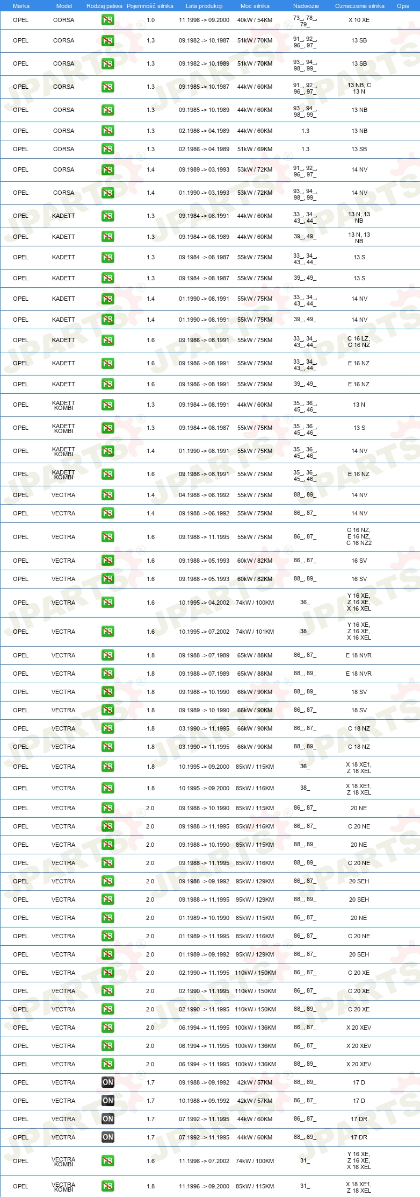Click the Opis column header
Viewport: 420px width, 1197px height.
(x=403, y=6)
